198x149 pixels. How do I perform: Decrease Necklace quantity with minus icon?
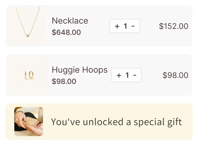tap(133, 26)
